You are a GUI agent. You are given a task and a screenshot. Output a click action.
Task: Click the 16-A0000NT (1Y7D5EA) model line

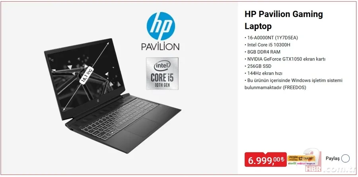pos(271,38)
